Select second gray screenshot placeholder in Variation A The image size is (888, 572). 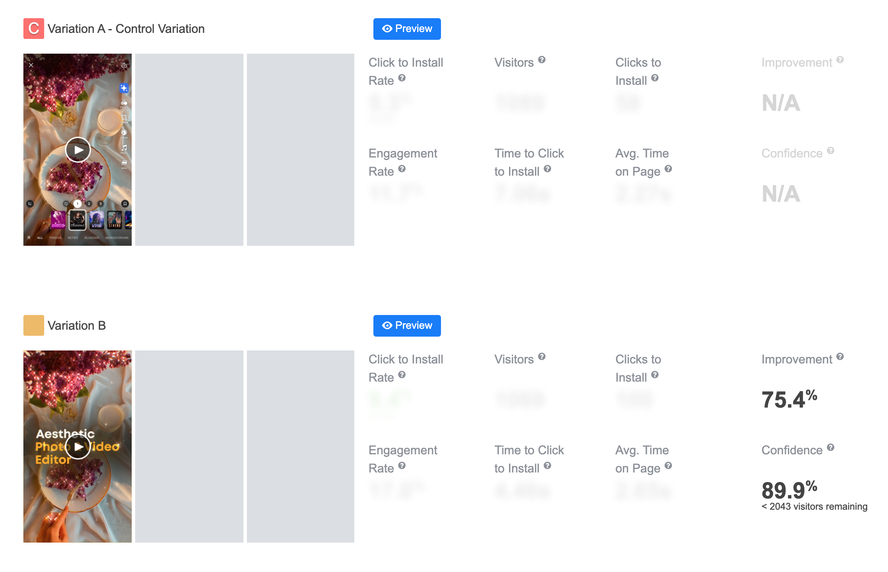(x=189, y=150)
